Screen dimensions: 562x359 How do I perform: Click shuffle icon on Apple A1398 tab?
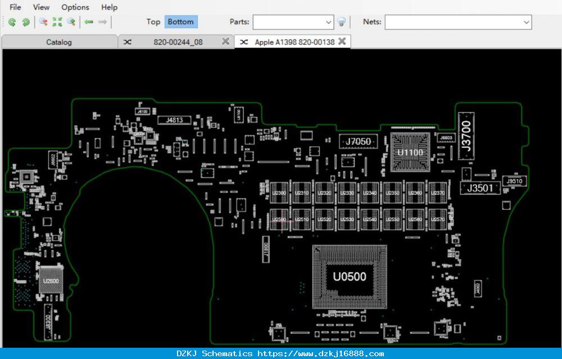tap(244, 42)
